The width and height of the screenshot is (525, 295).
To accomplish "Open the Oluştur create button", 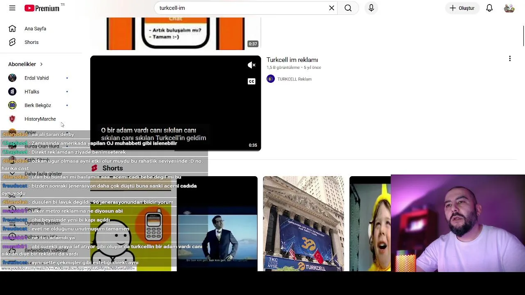I will 462,8.
